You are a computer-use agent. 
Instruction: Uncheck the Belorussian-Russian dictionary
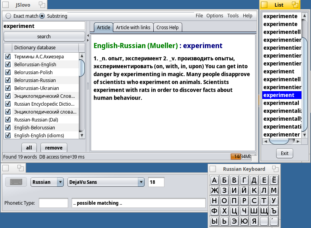pyautogui.click(x=8, y=80)
